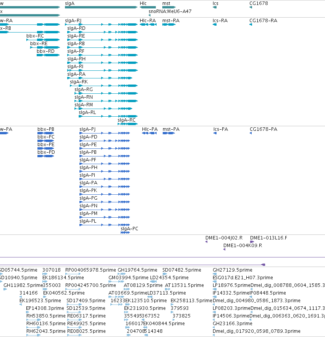This screenshot has height=337, width=325.
Task: Select EST label RP004065978.5prime
Action: pos(91,270)
